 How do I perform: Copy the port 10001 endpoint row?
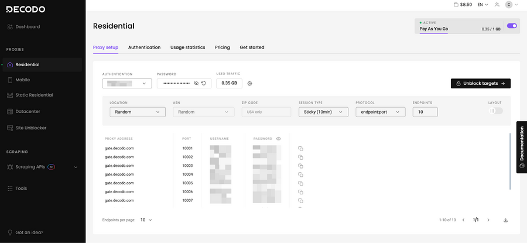pyautogui.click(x=301, y=149)
